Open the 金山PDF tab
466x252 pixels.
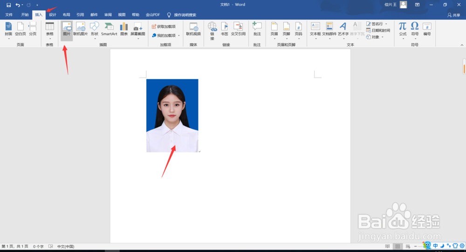point(153,15)
